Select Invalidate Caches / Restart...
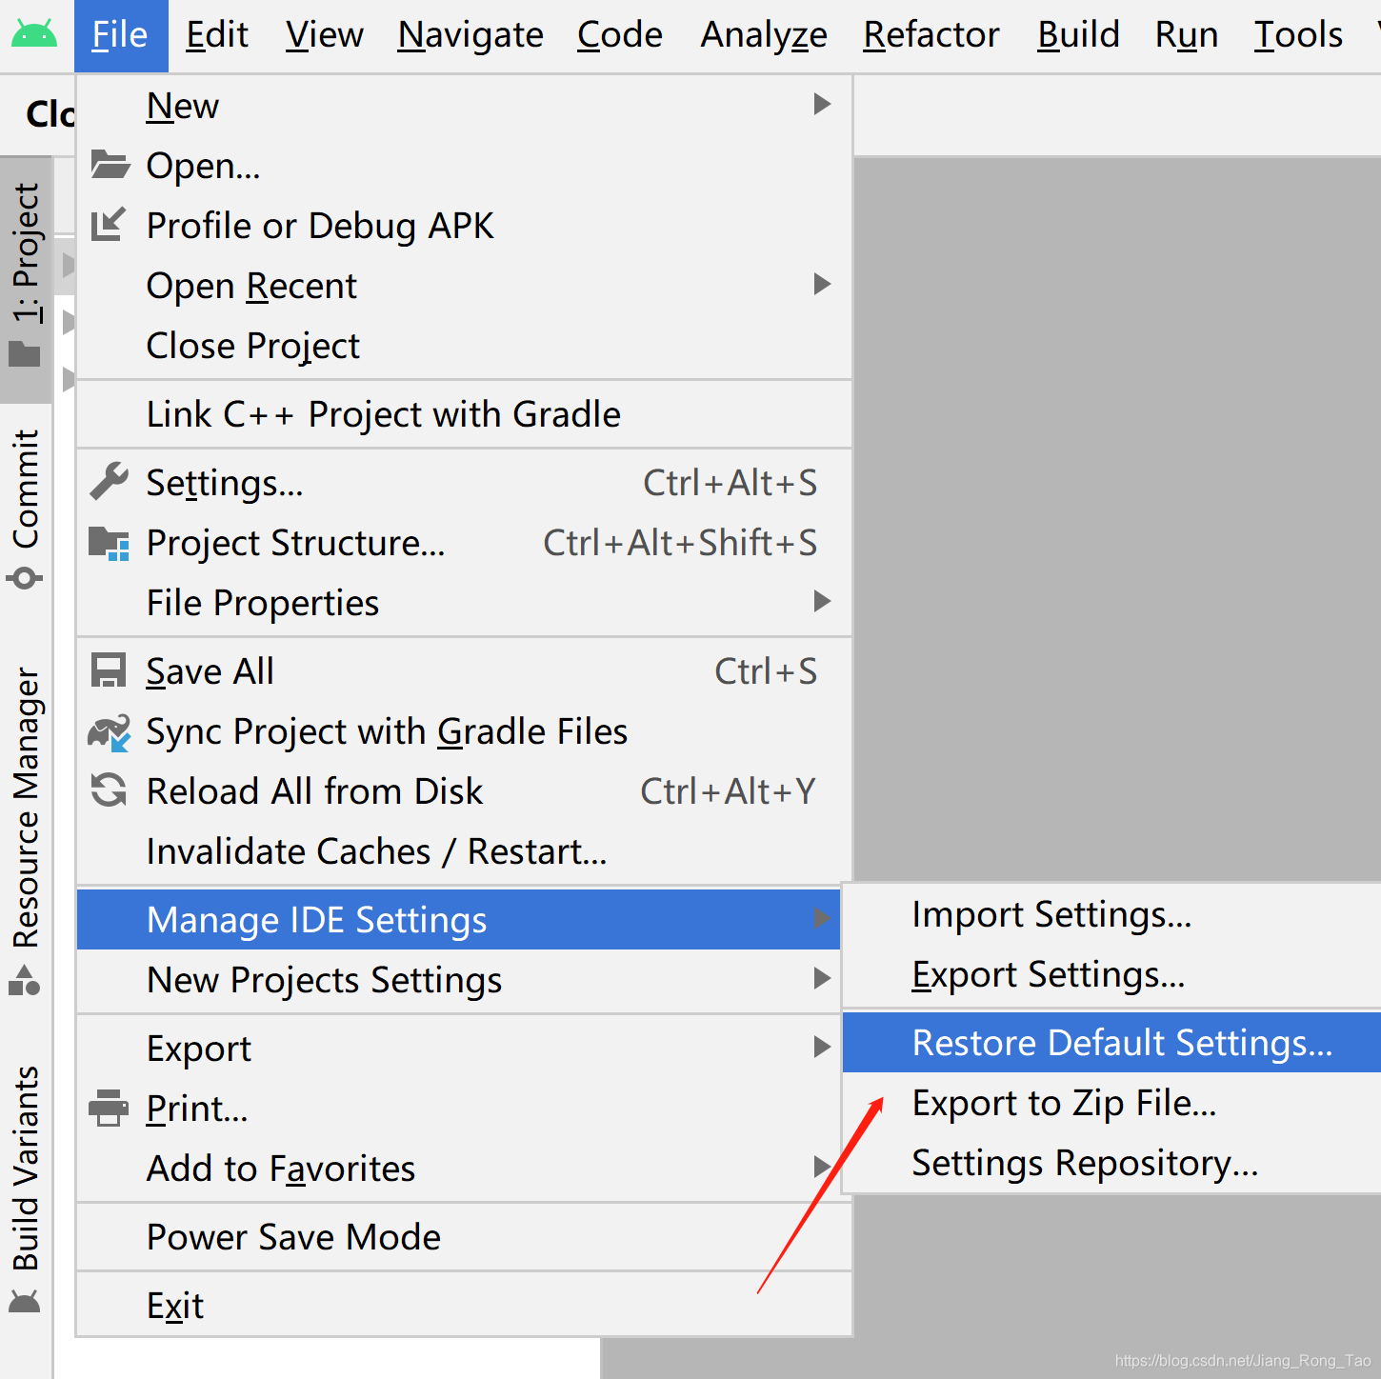Image resolution: width=1381 pixels, height=1379 pixels. (464, 850)
